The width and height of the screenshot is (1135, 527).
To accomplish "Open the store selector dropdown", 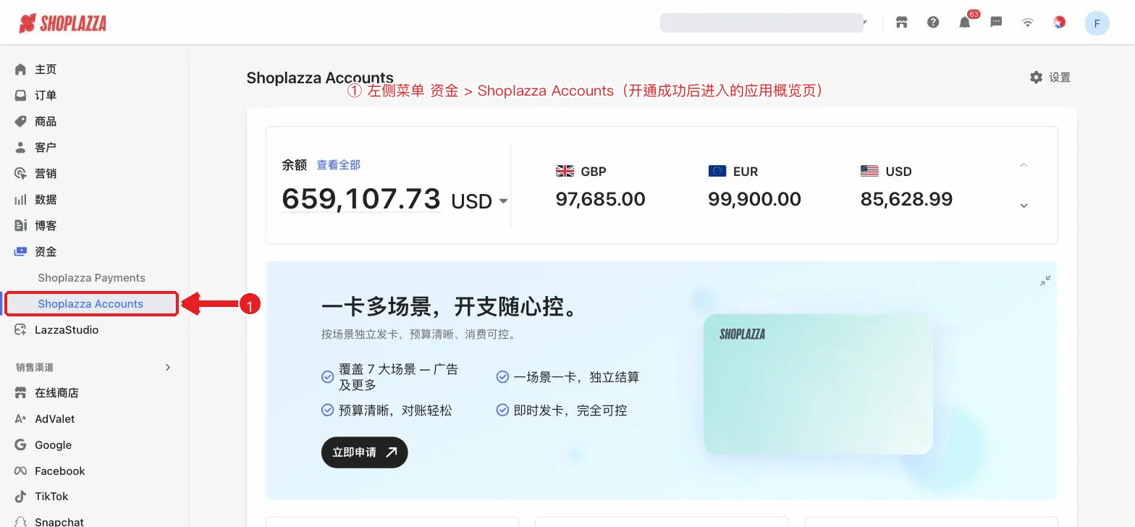I will [x=764, y=22].
